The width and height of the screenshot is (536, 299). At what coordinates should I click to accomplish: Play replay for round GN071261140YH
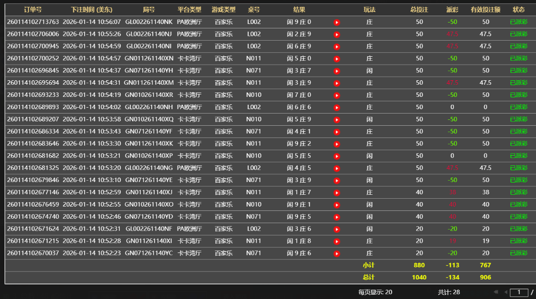(336, 71)
